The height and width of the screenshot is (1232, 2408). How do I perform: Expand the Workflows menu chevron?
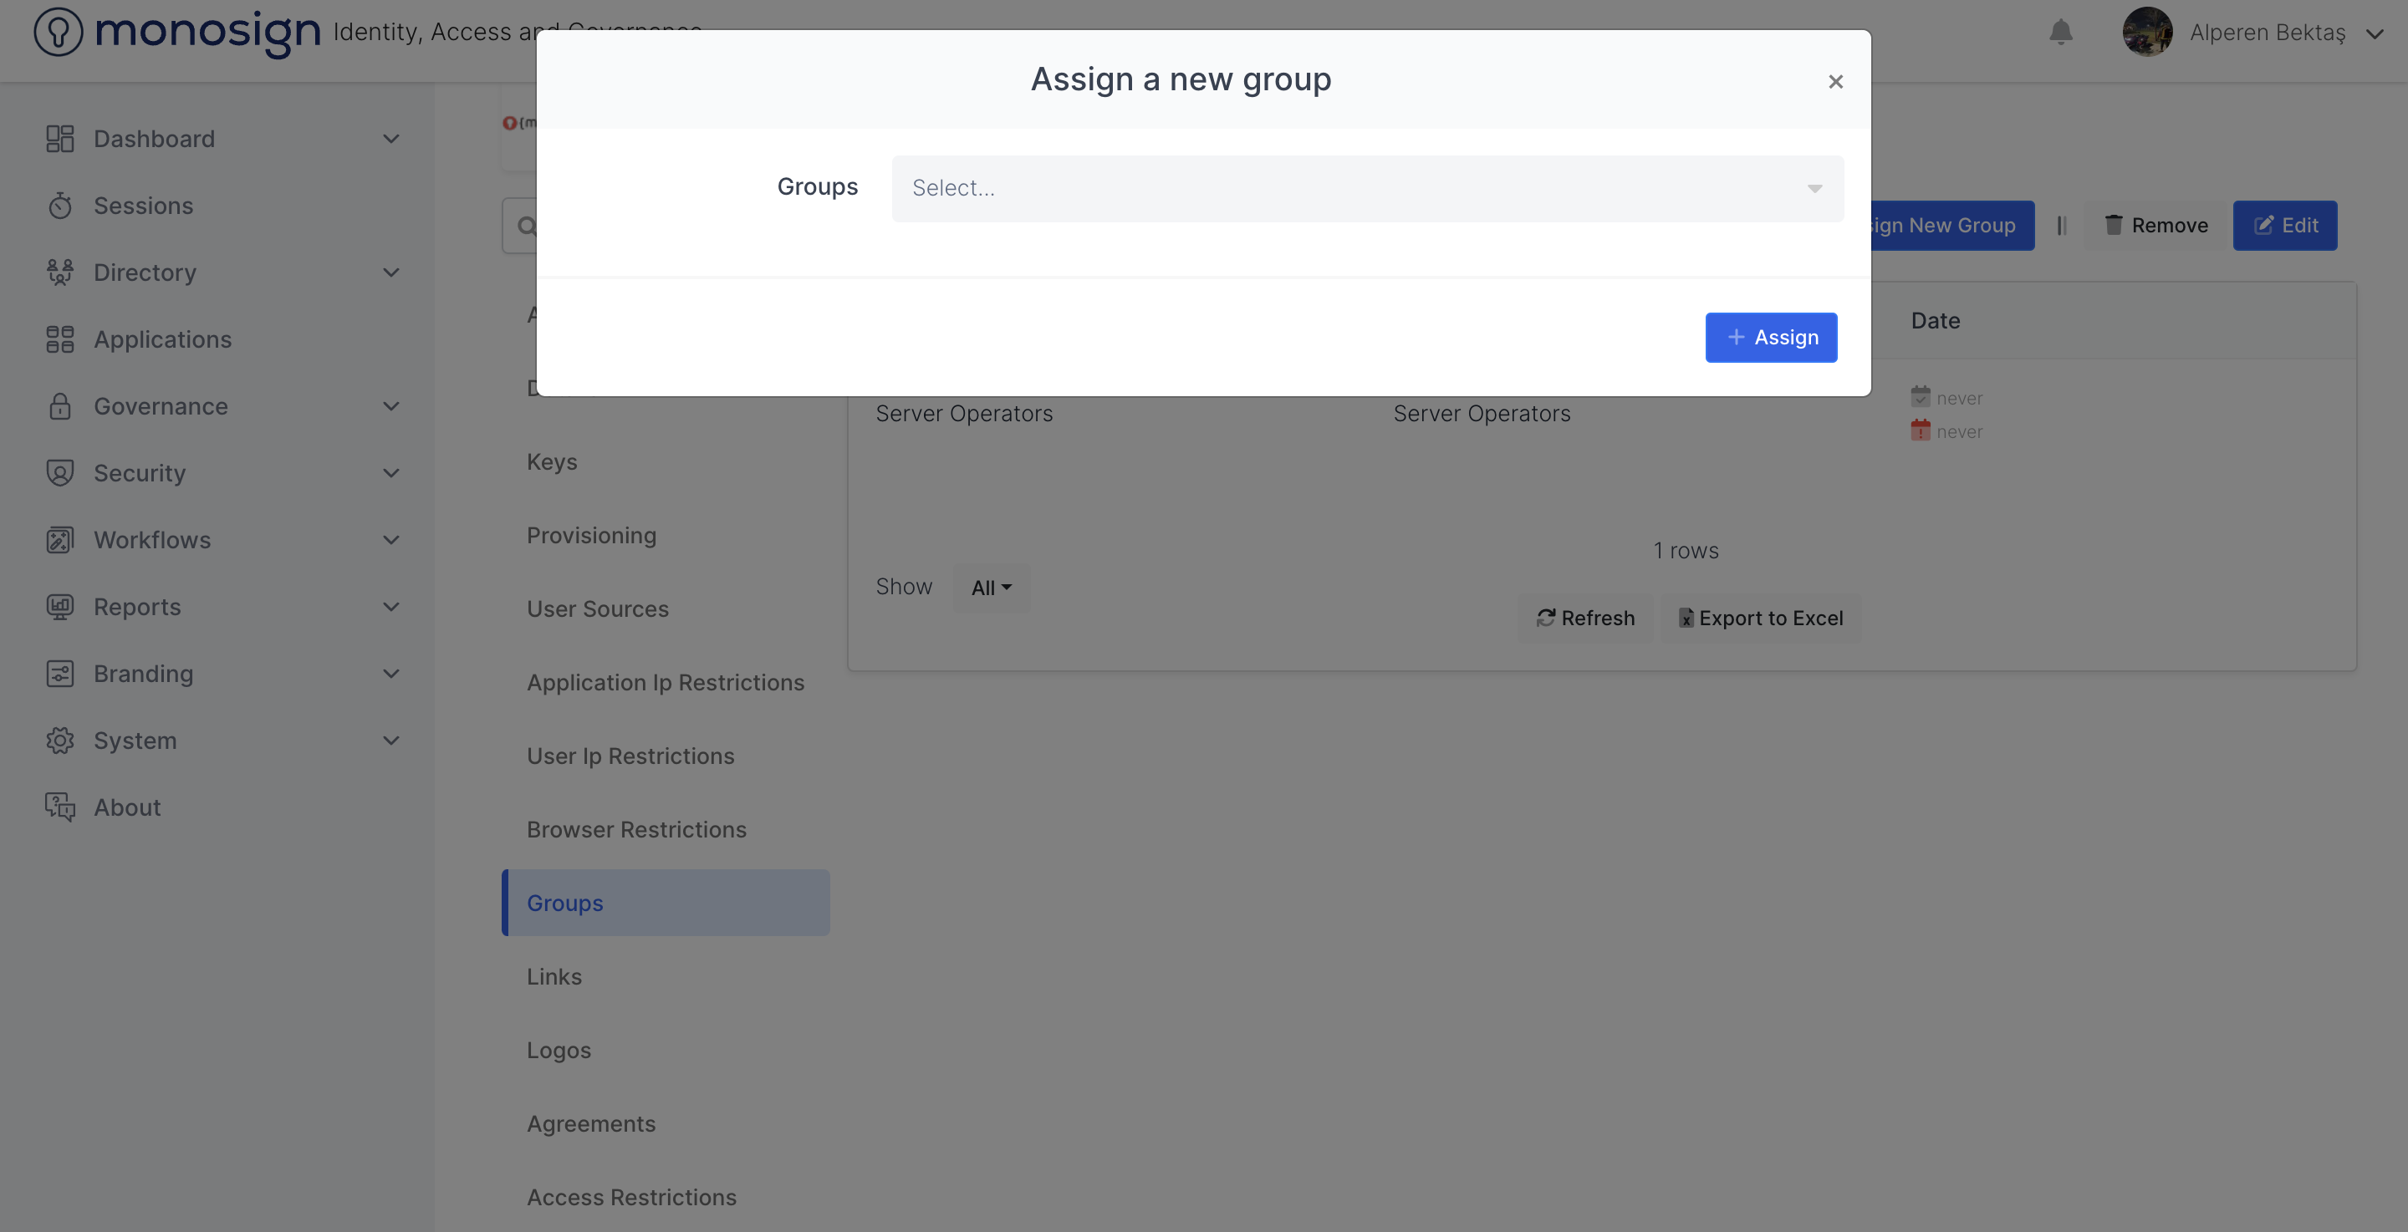pos(390,540)
